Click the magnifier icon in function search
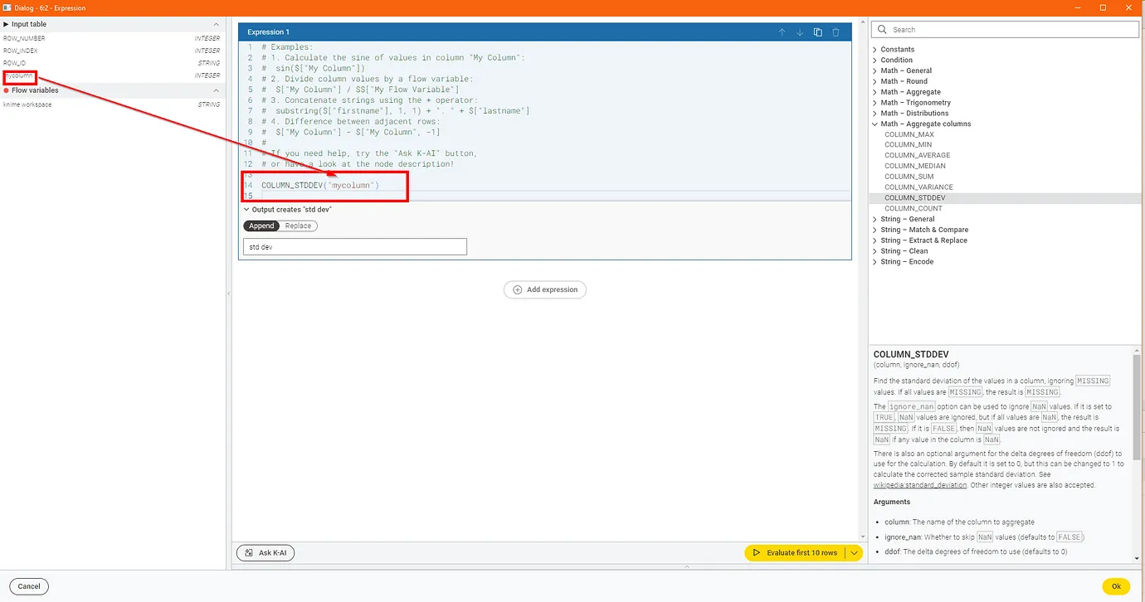Screen dimensions: 1145x602 pyautogui.click(x=882, y=30)
